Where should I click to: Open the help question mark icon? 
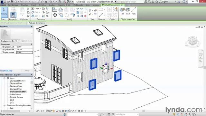coord(184,2)
